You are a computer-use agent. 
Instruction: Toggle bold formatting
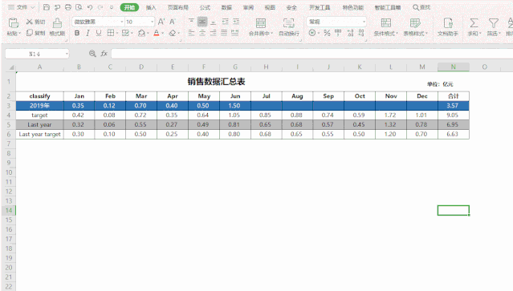pos(77,33)
